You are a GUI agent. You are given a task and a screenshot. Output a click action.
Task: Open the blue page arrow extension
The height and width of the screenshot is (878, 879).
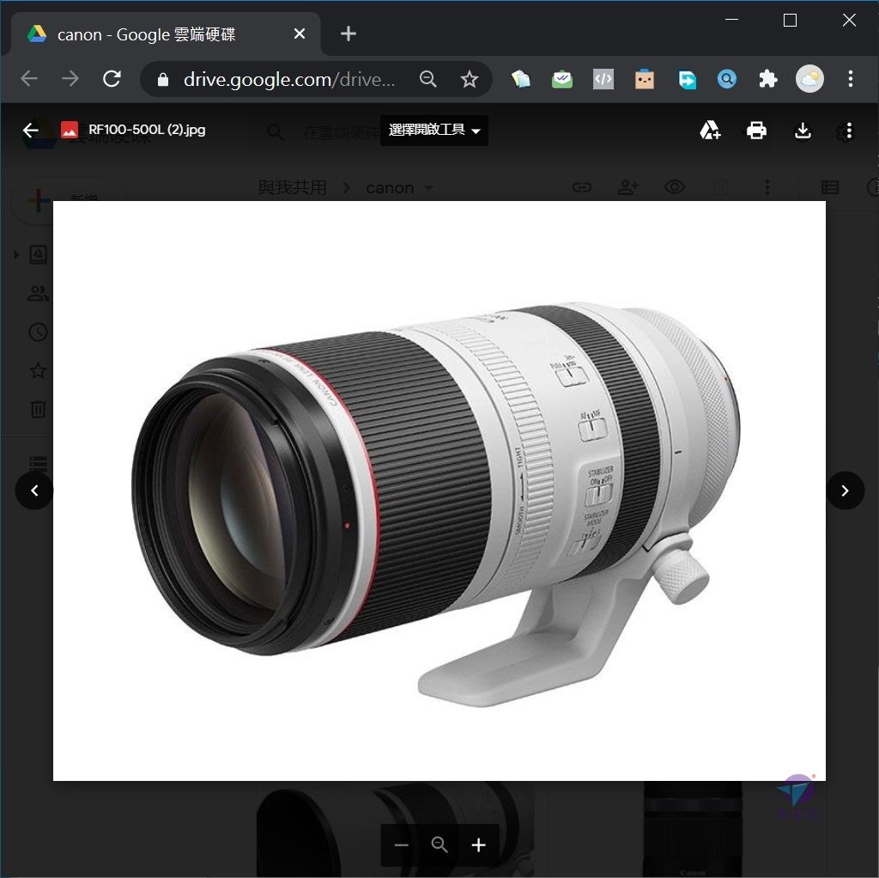(x=686, y=79)
